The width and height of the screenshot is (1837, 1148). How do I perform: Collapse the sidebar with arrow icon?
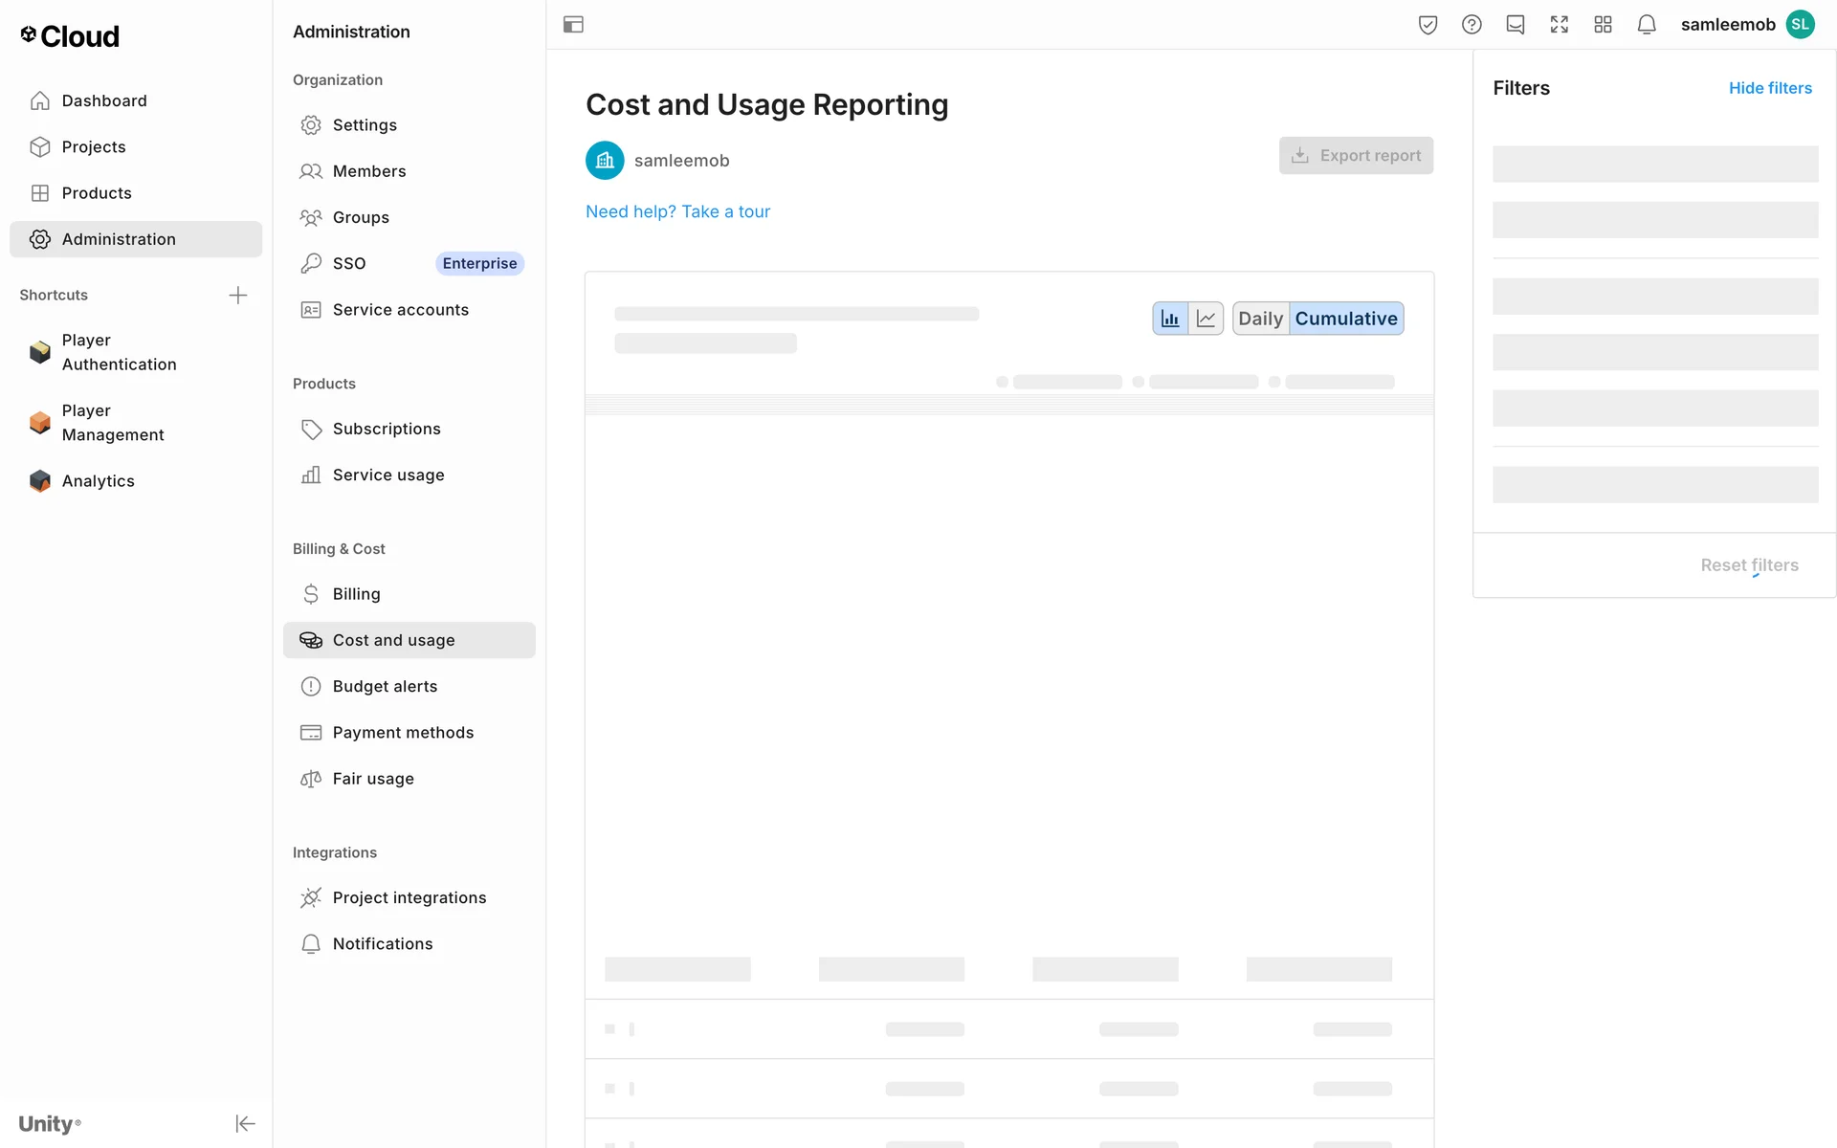pos(245,1123)
